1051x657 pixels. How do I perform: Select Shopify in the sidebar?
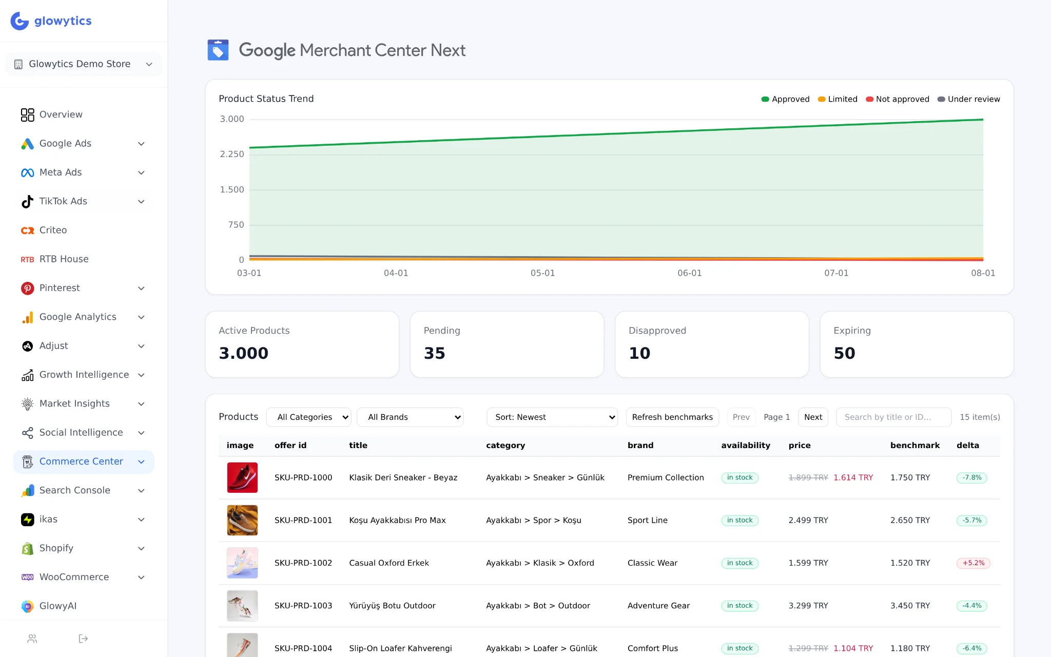pyautogui.click(x=84, y=548)
